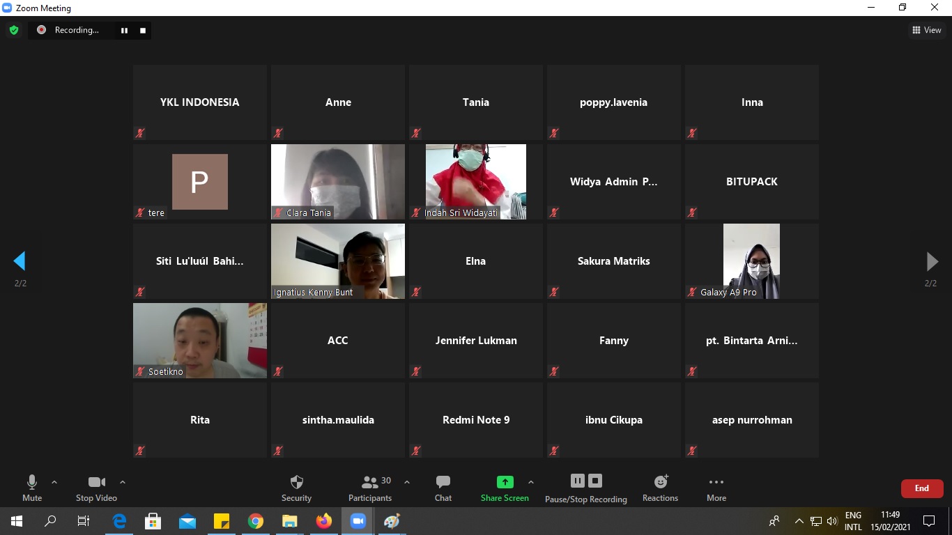Stop Video with the camera toggle
Screen dimensions: 952x535
coord(96,482)
